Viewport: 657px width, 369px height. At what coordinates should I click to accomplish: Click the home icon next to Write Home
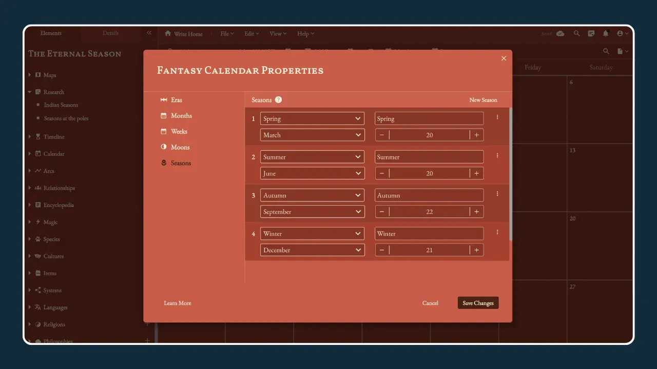(167, 33)
